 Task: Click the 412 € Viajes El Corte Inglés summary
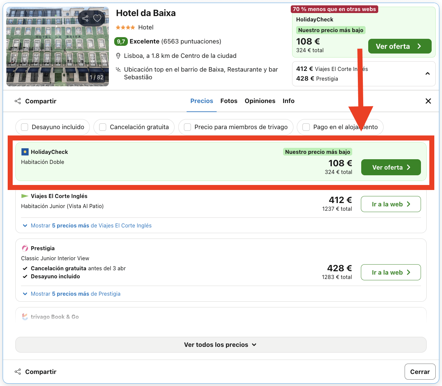[x=332, y=69]
